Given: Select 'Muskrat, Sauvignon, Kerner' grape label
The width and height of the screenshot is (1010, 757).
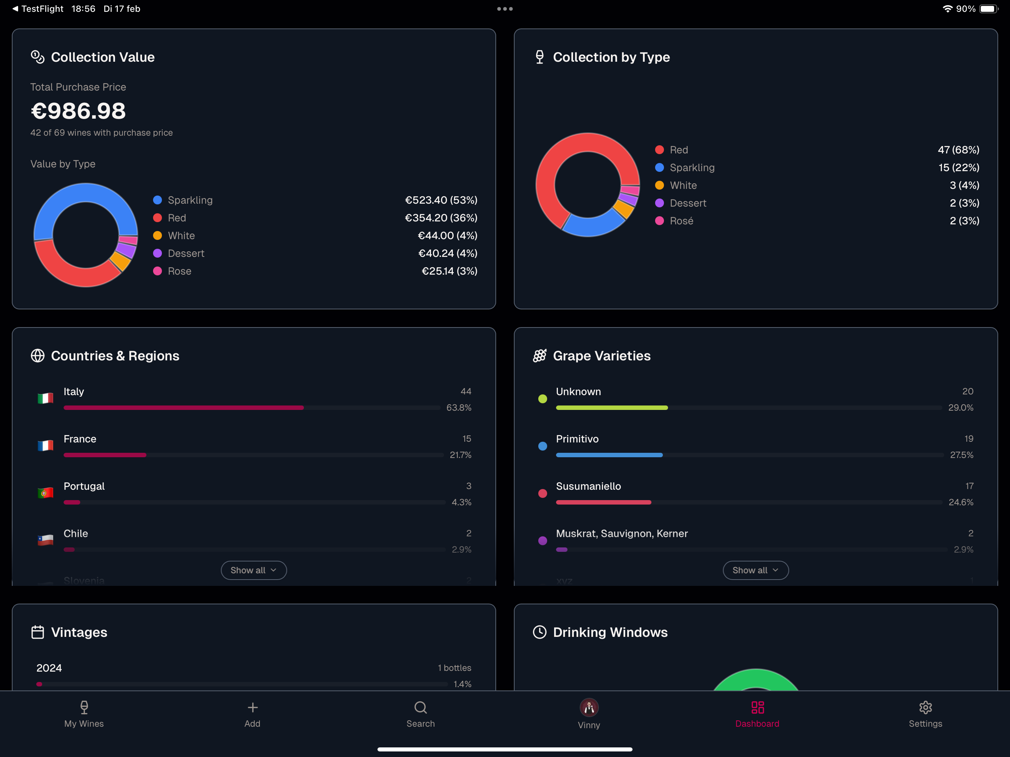Looking at the screenshot, I should click(x=622, y=534).
